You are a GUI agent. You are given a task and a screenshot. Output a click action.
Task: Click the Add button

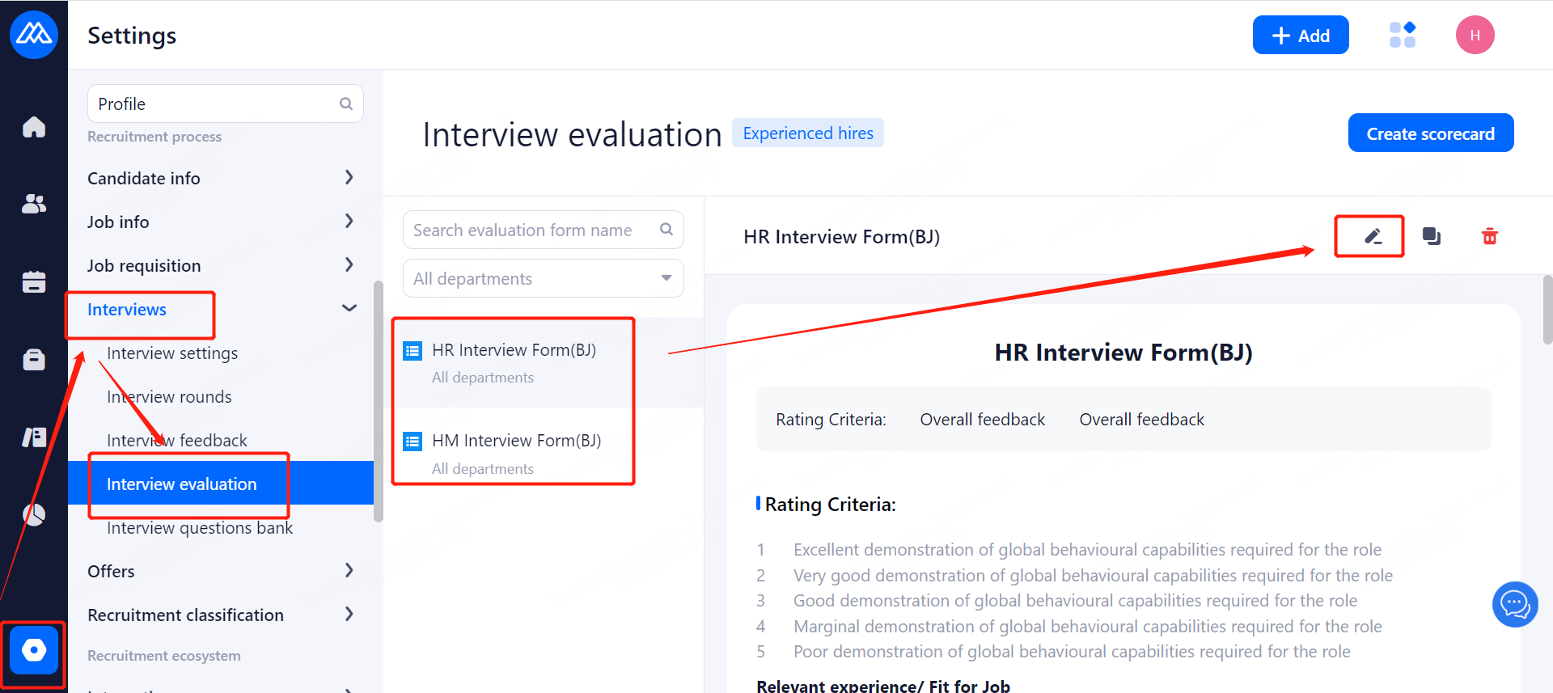point(1300,36)
